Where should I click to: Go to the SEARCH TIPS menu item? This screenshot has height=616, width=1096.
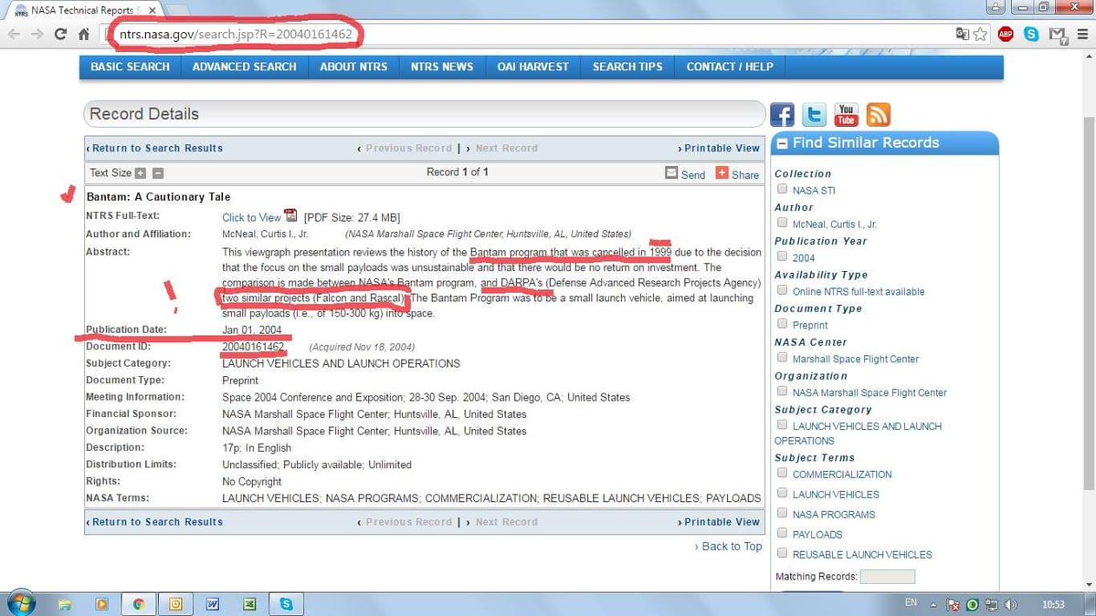pos(627,67)
